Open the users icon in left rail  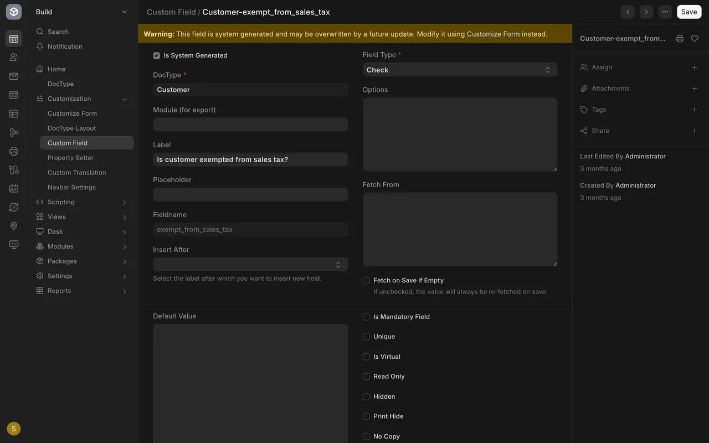[x=14, y=57]
